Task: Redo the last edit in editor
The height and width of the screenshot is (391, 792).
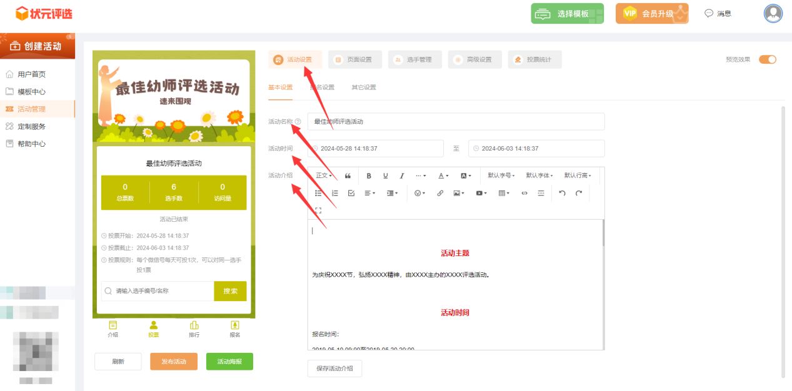Action: click(x=579, y=194)
